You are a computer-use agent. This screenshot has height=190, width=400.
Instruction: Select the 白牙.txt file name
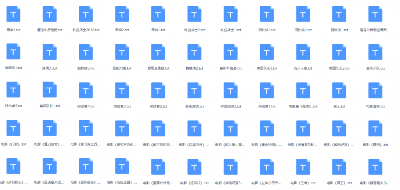tap(339, 106)
